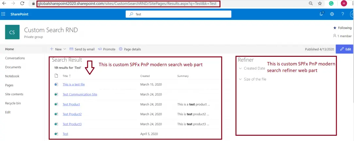
Task: Click the 19 results for 'Test' text
Action: point(68,68)
